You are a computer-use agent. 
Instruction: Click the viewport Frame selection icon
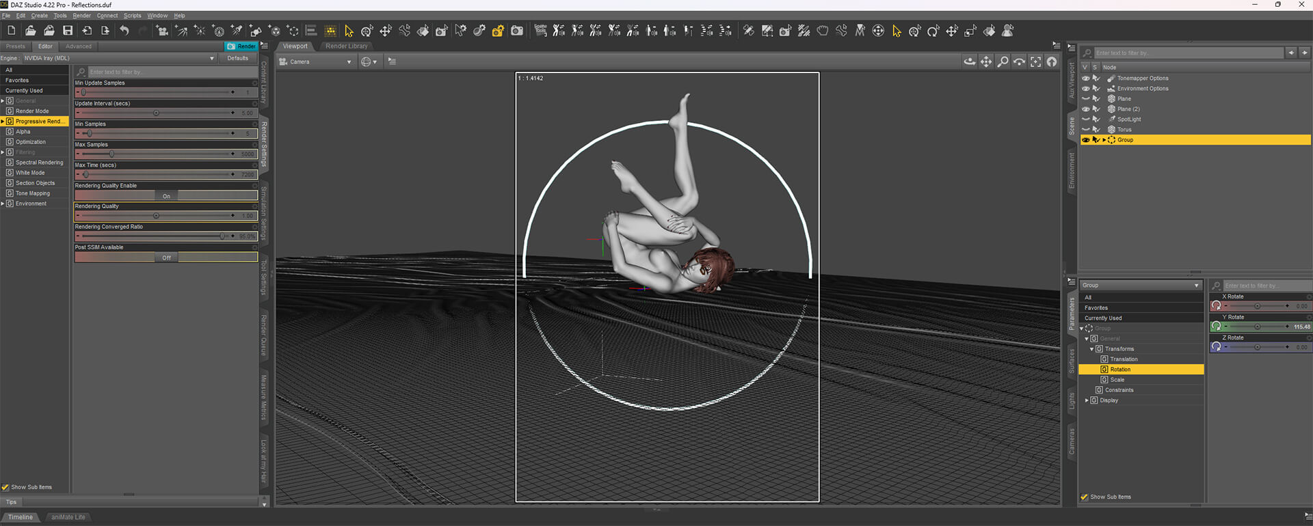[1035, 61]
